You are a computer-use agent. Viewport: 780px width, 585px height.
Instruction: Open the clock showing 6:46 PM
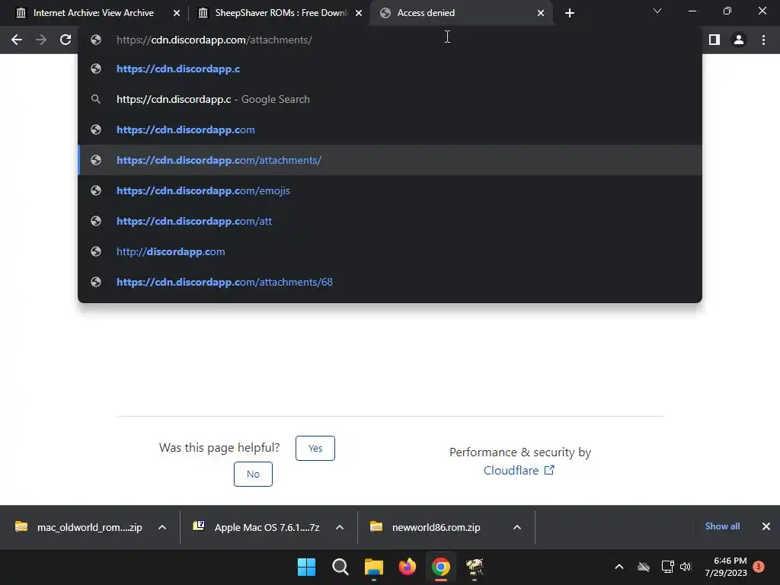coord(726,567)
